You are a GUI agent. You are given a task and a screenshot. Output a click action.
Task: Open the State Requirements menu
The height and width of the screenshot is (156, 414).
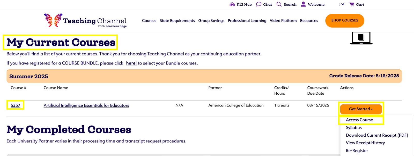(x=177, y=21)
